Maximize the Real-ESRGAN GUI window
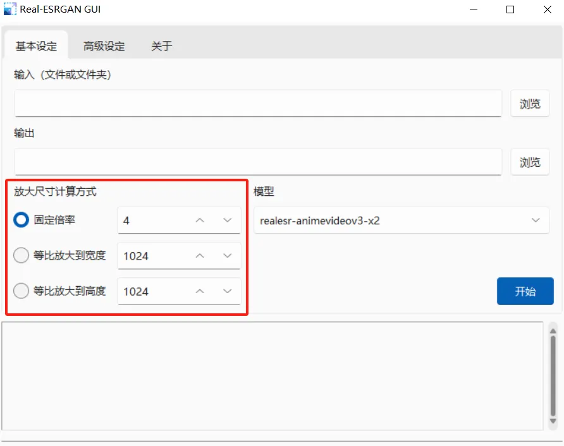Image resolution: width=564 pixels, height=446 pixels. tap(510, 9)
